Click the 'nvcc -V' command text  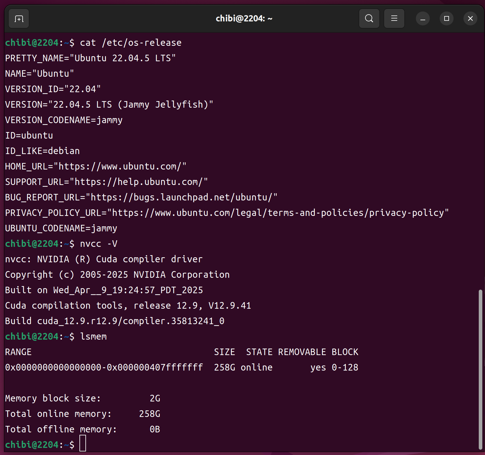98,244
